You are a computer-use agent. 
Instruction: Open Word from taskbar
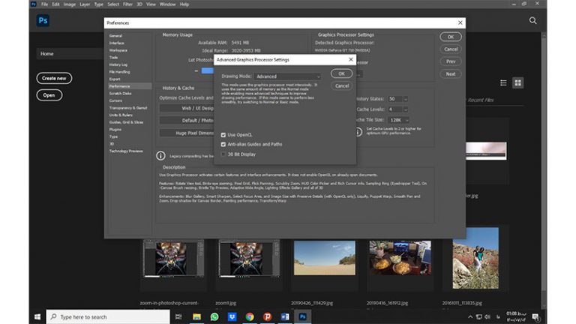coord(285,316)
